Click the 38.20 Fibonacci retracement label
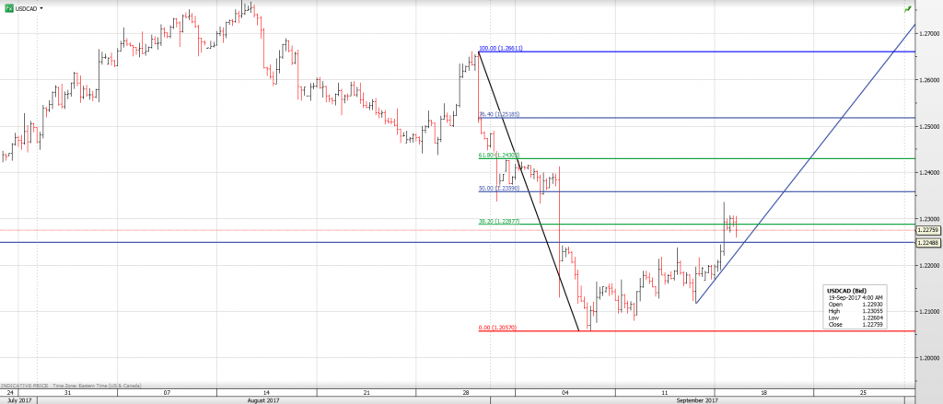This screenshot has width=943, height=404. [499, 221]
